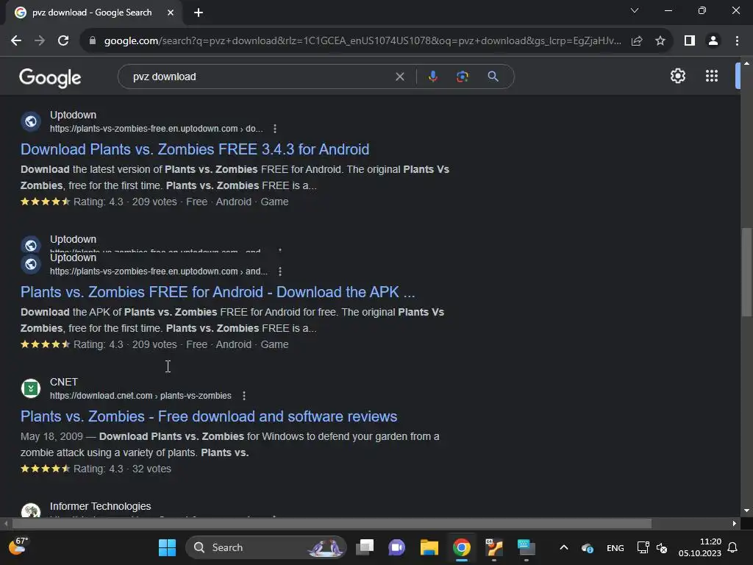Open a new tab
Image resolution: width=753 pixels, height=565 pixels.
click(x=199, y=13)
